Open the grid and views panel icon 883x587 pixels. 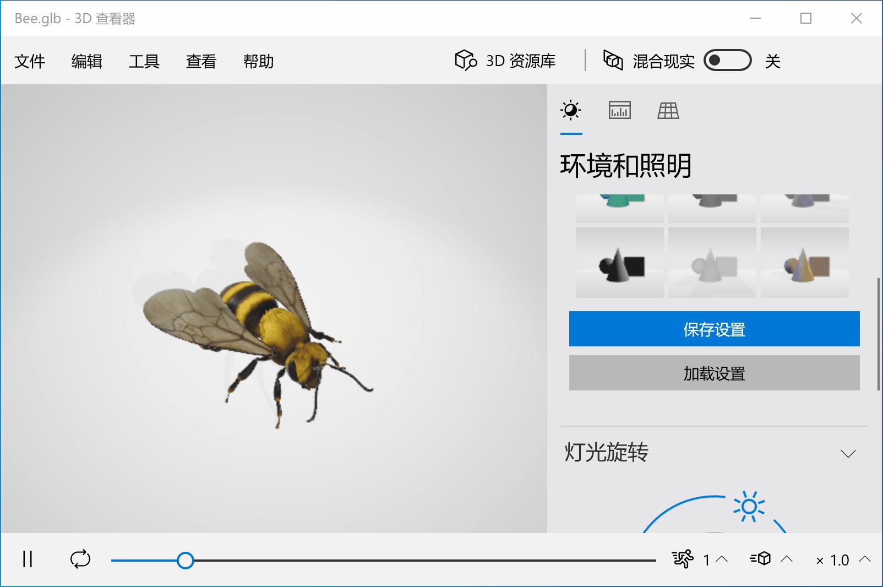667,110
